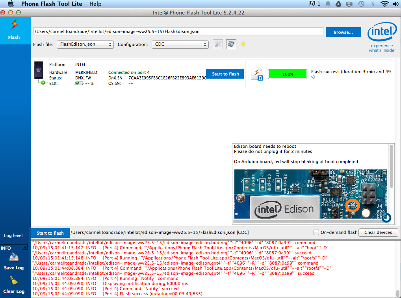Image resolution: width=401 pixels, height=298 pixels.
Task: Open the Phone Flash Tool Lite menu
Action: point(52,4)
